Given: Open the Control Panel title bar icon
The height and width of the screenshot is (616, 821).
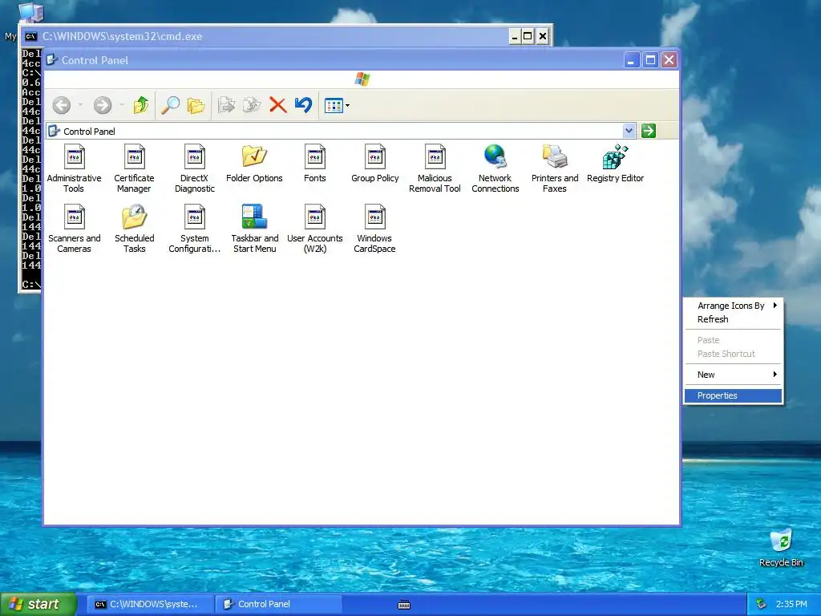Looking at the screenshot, I should click(x=51, y=59).
